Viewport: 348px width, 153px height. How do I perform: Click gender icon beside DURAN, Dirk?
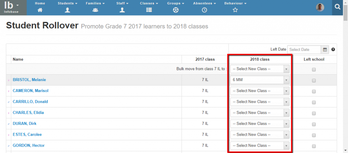point(8,124)
